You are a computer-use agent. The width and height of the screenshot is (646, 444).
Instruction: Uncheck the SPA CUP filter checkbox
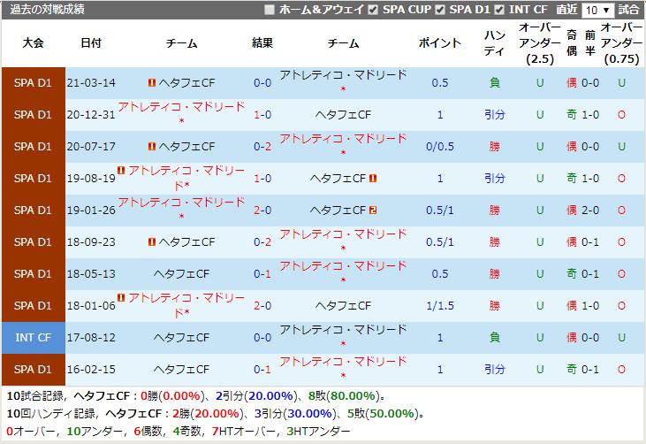click(373, 10)
